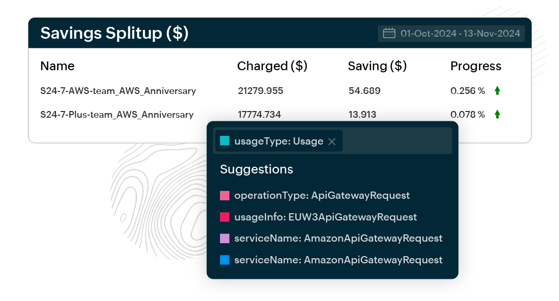559x301 pixels.
Task: Sort by the Saving ($) column header
Action: tap(377, 66)
